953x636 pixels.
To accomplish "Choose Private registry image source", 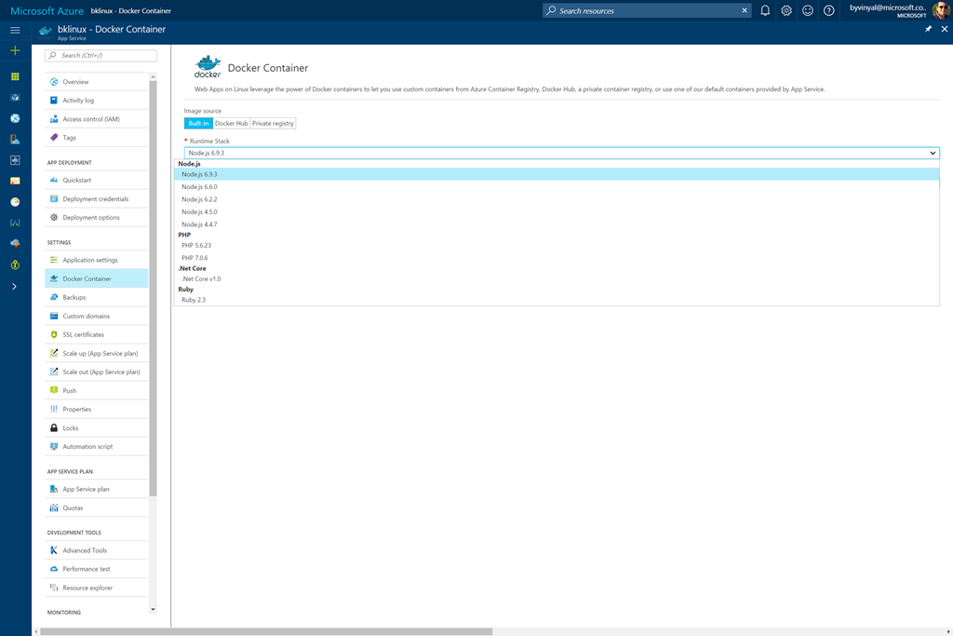I will click(x=273, y=123).
